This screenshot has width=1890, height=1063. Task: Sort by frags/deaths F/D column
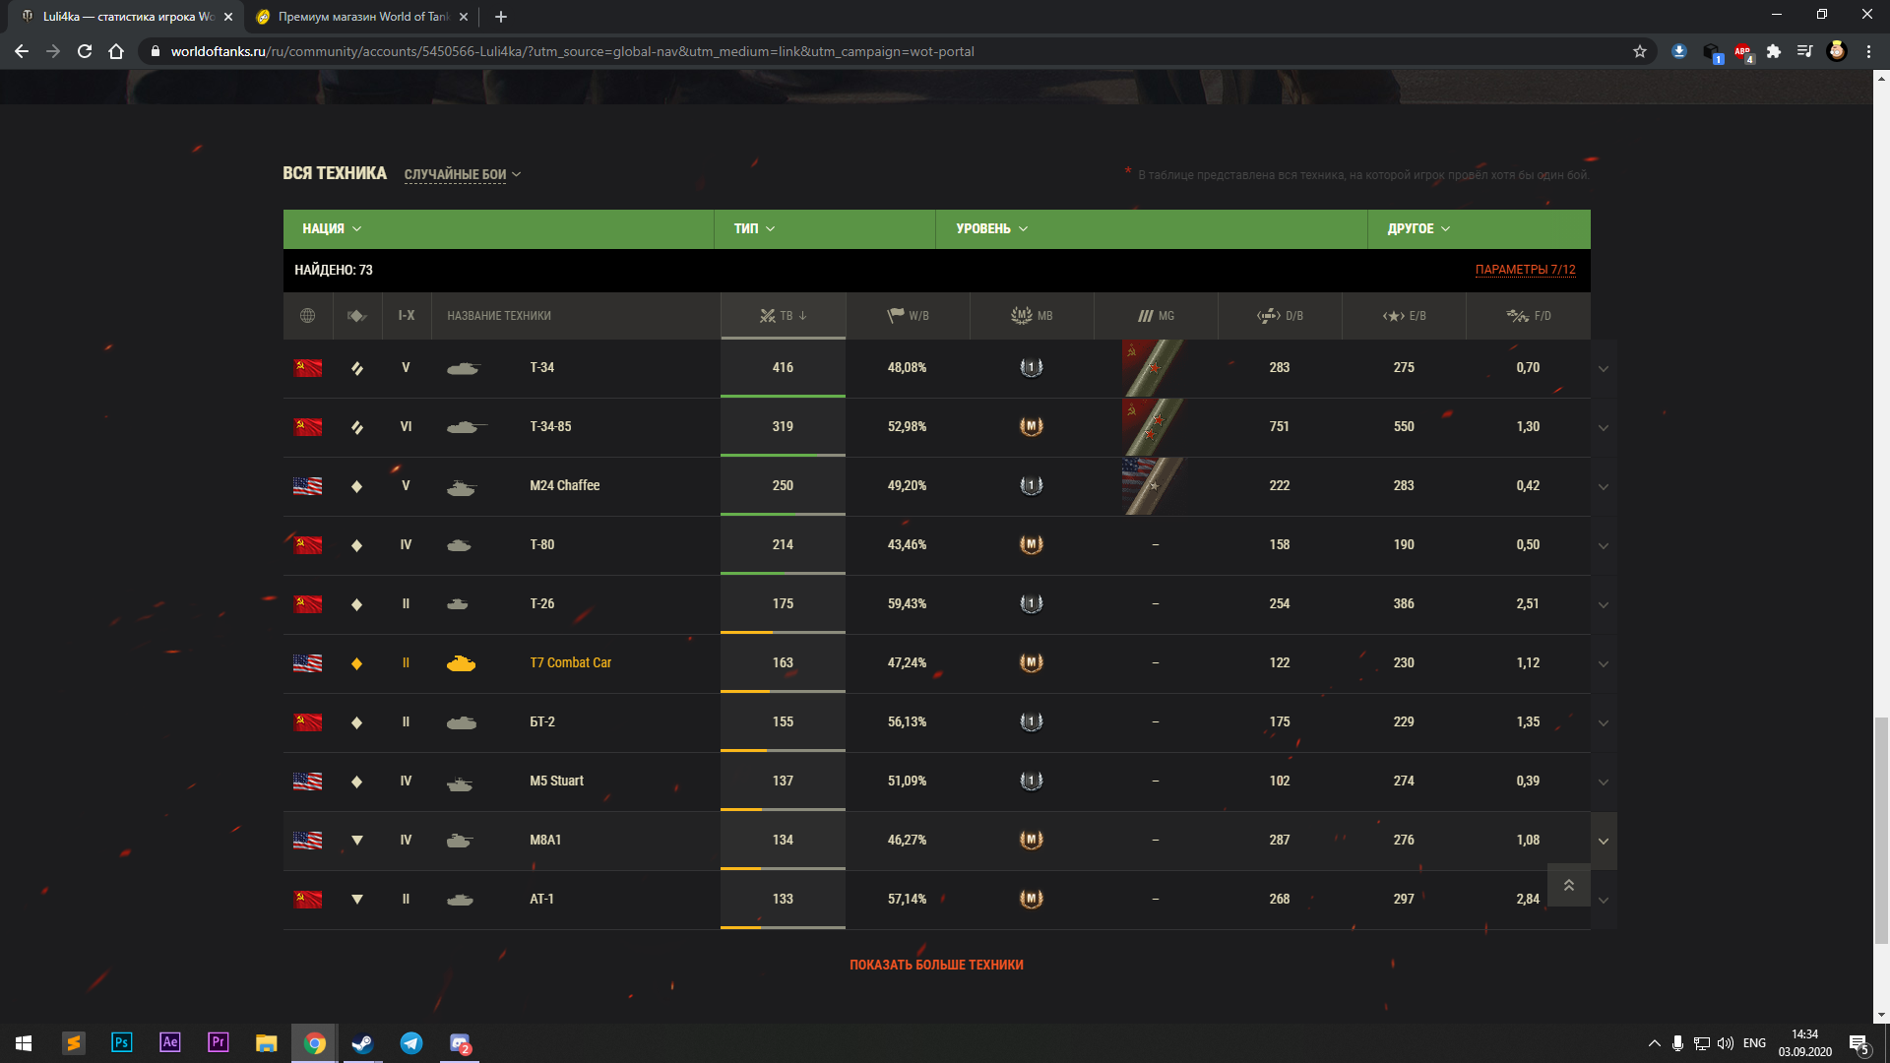pos(1528,316)
